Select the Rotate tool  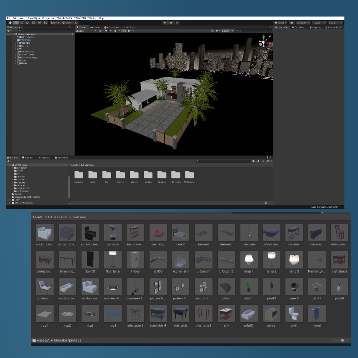[x=22, y=23]
